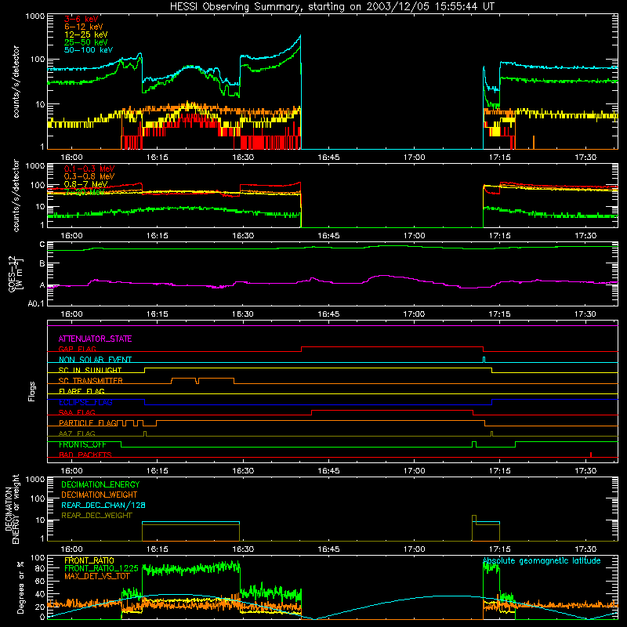Click the counts/s/detector title of the MeV panel
The width and height of the screenshot is (627, 627).
pos(16,195)
